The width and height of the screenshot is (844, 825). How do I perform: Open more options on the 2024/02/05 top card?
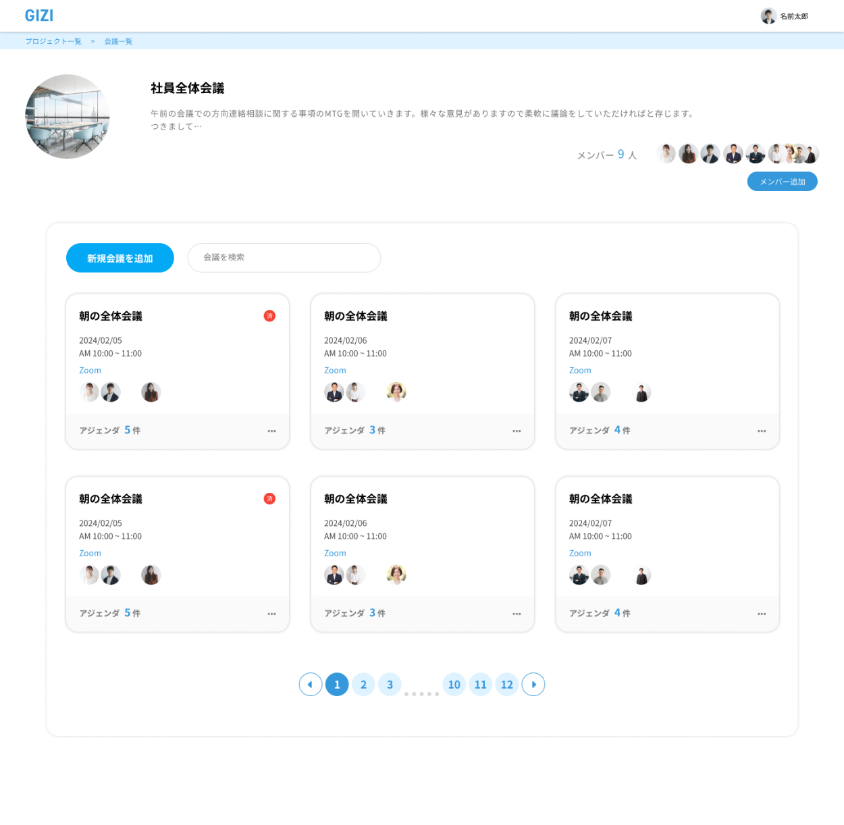coord(271,431)
